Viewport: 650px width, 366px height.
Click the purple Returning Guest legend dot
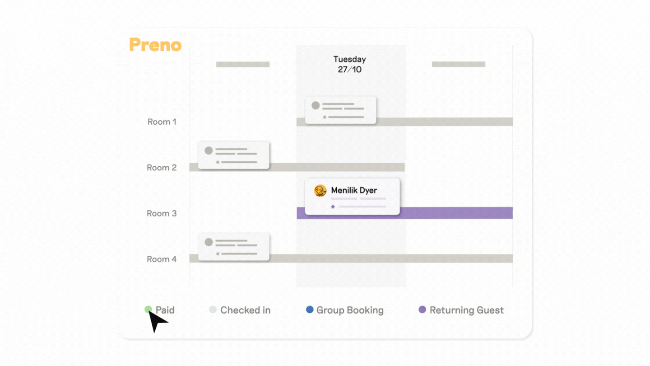point(422,310)
